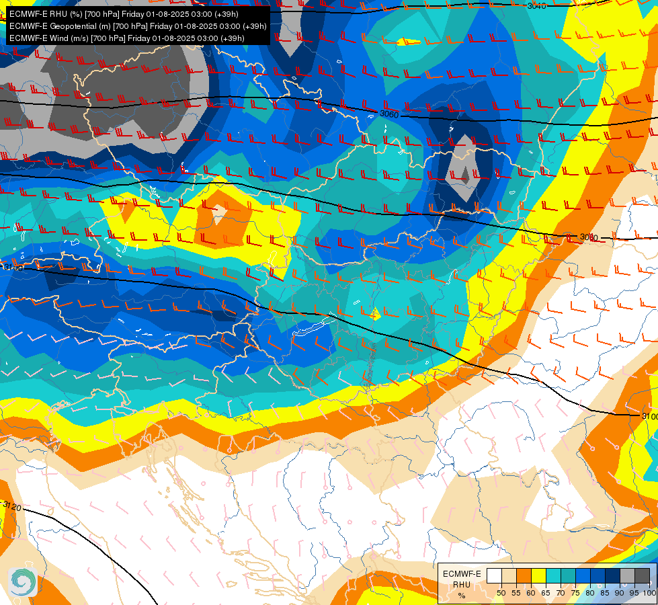Click the legend tick value 100
Screen dimensions: 658x605
click(x=649, y=594)
